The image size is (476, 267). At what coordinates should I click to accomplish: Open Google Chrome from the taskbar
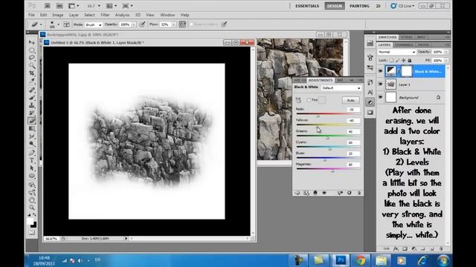[361, 260]
